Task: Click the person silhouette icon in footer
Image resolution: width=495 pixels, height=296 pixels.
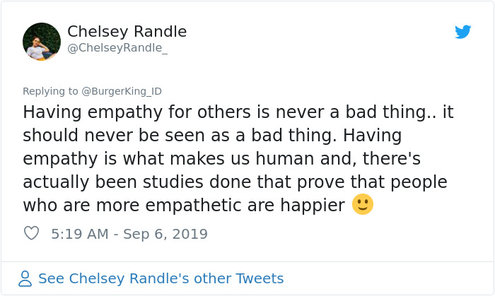Action: [x=25, y=278]
